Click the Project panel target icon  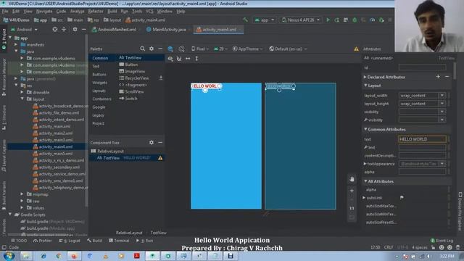click(x=55, y=30)
